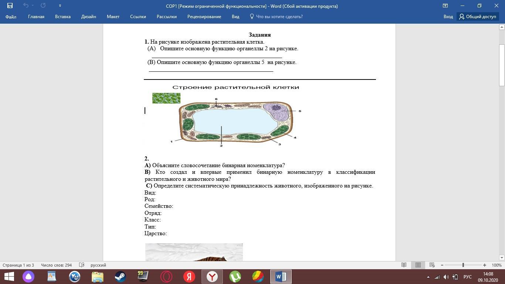This screenshot has height=284, width=505.
Task: Switch to the Рецензирование tab
Action: point(204,17)
